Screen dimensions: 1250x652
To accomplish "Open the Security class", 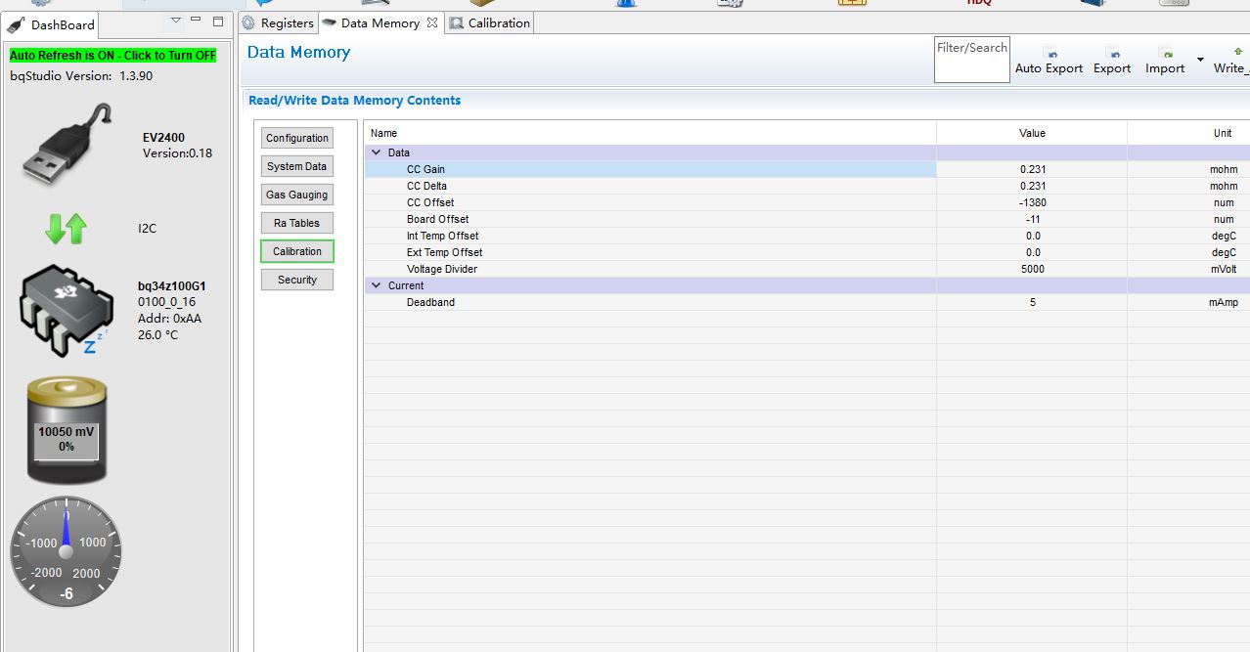I will 297,280.
